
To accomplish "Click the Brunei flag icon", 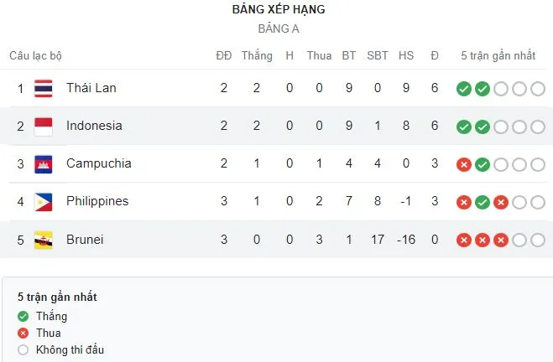I will pos(44,240).
